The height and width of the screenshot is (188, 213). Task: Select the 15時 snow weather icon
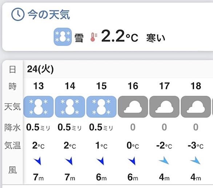[x=101, y=107]
